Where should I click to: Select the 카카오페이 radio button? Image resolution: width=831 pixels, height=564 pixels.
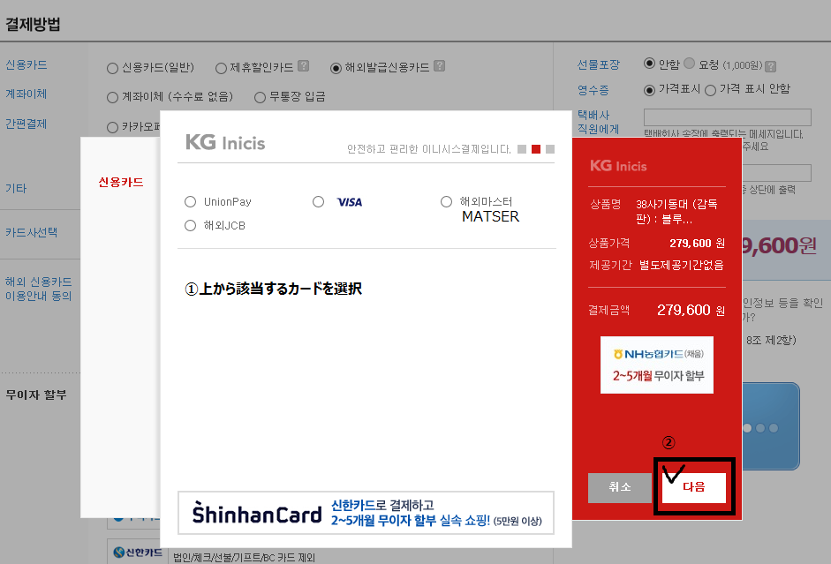(112, 128)
